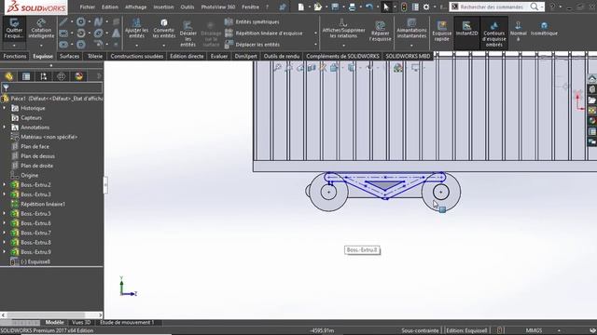Switch to Surfaces tab

[x=69, y=56]
